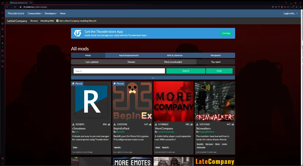
Task: Open the Skinwalkers thumbnail image
Action: (215, 101)
